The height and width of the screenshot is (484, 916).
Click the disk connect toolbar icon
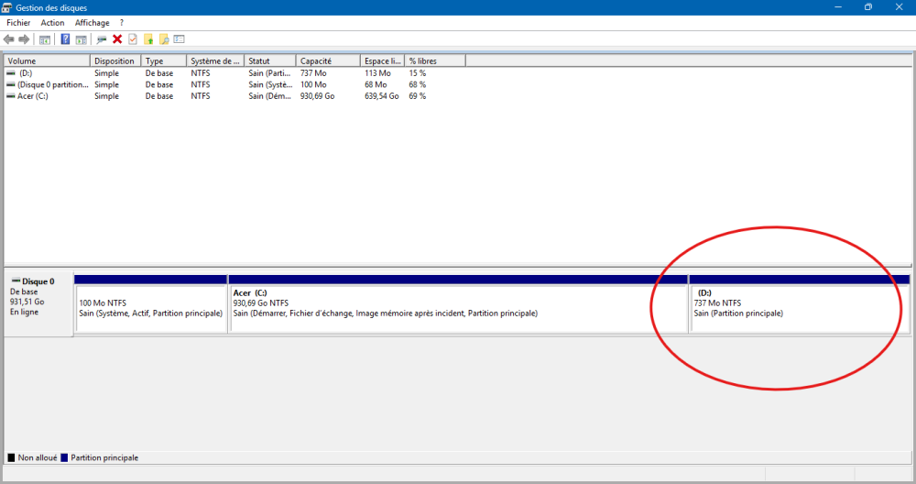102,39
